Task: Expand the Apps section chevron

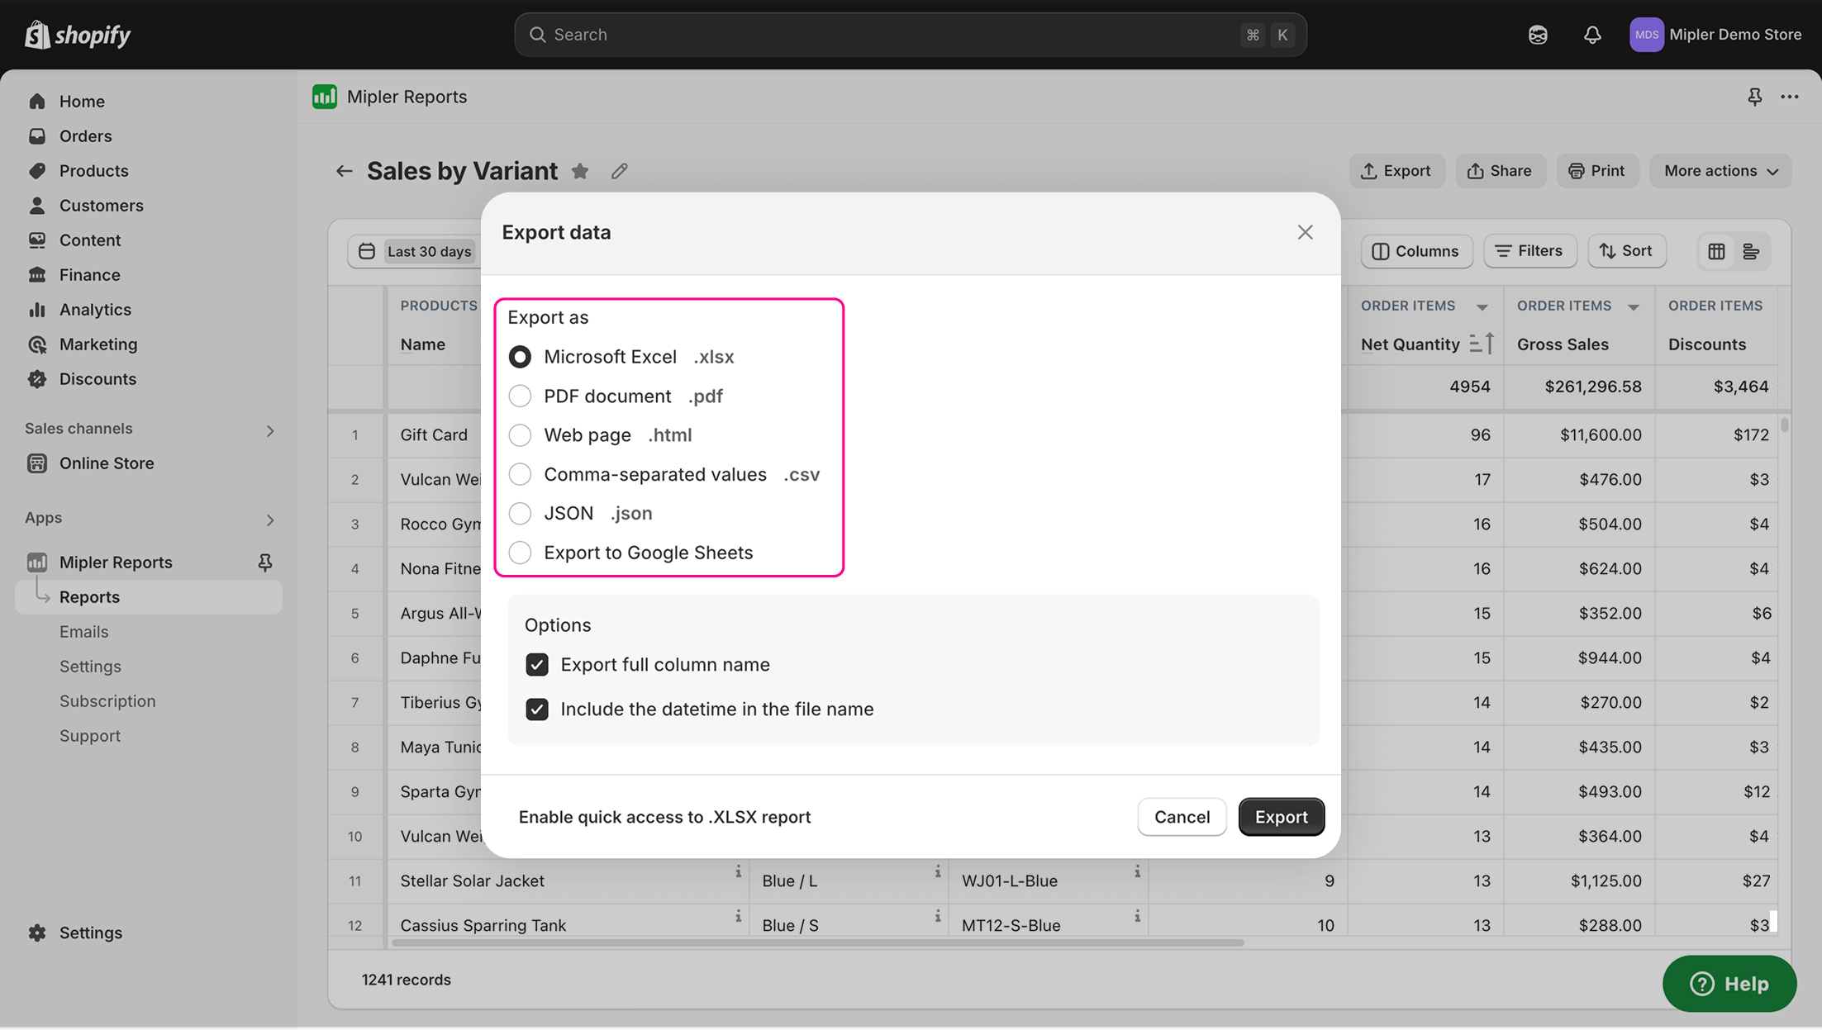Action: (269, 520)
